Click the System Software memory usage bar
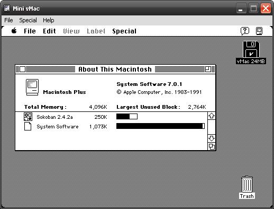Image resolution: width=274 pixels, height=209 pixels. point(160,126)
